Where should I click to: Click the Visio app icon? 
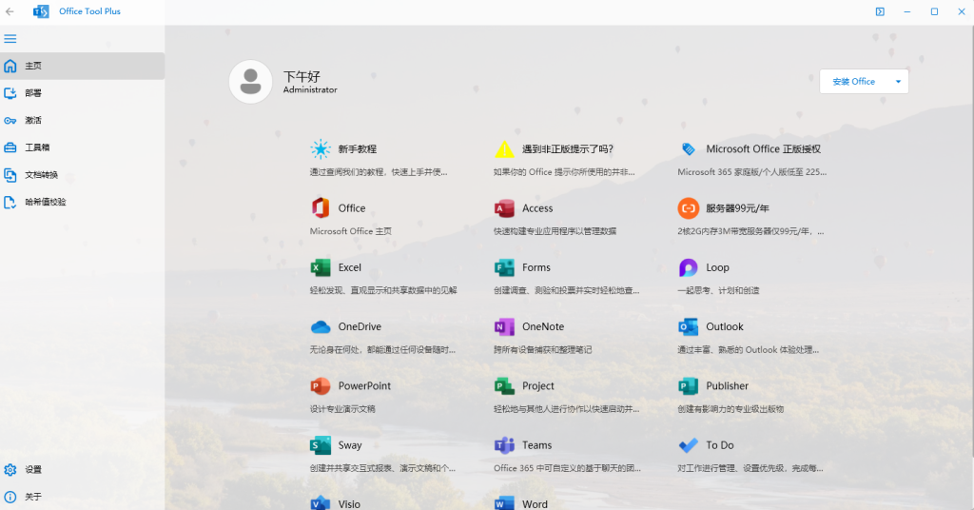point(321,502)
